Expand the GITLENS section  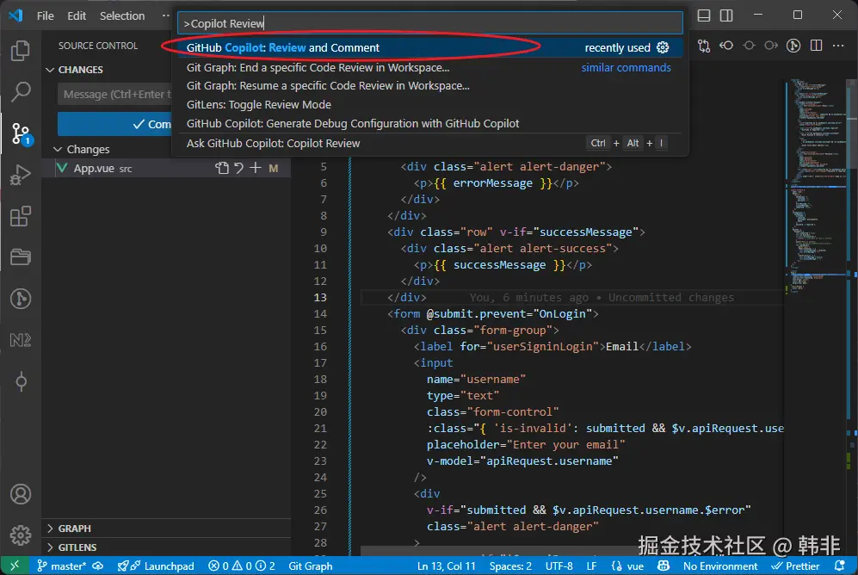77,547
